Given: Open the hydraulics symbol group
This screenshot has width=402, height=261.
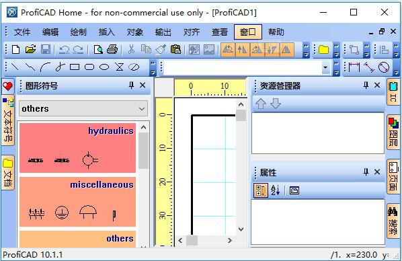Looking at the screenshot, I should pos(77,148).
